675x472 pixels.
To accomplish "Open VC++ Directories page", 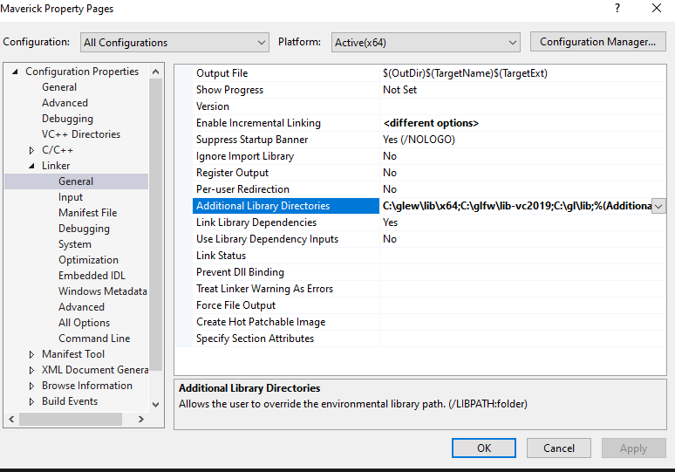I will click(x=81, y=134).
